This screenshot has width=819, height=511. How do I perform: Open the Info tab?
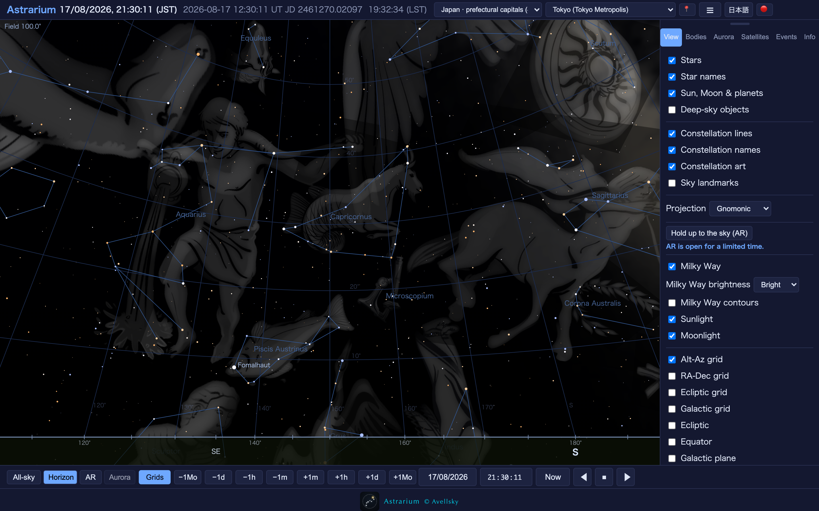810,37
